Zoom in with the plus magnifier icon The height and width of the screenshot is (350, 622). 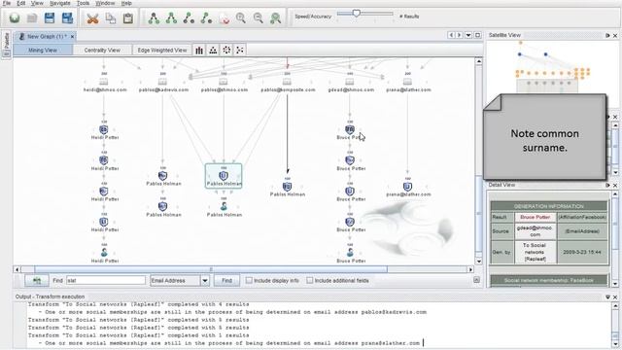click(x=241, y=17)
